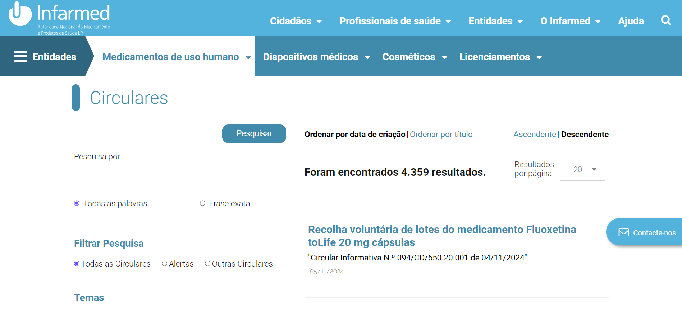Screen dimensions: 682x311
Task: Select the 'Frase exata' radio option
Action: click(x=203, y=203)
